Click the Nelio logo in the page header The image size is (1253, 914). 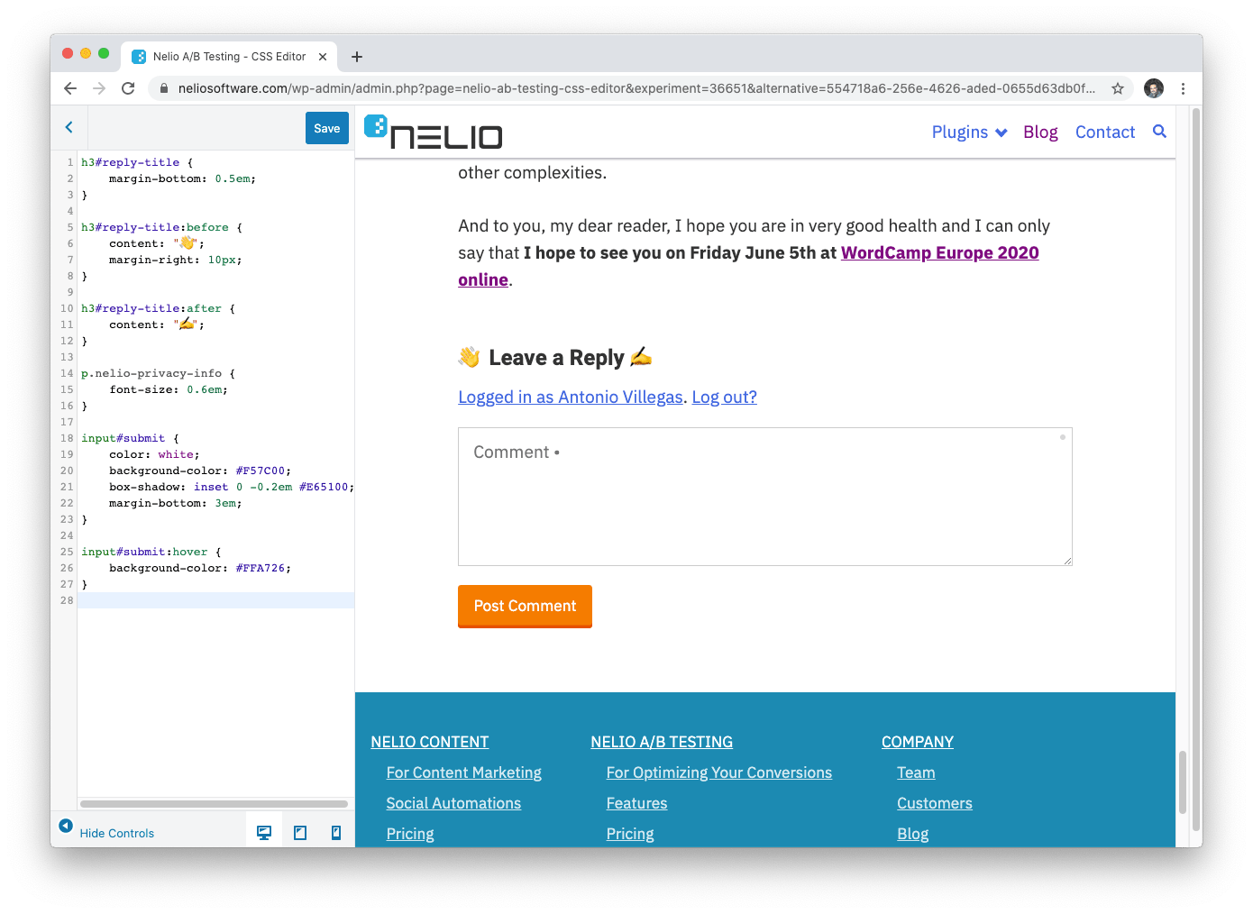434,133
